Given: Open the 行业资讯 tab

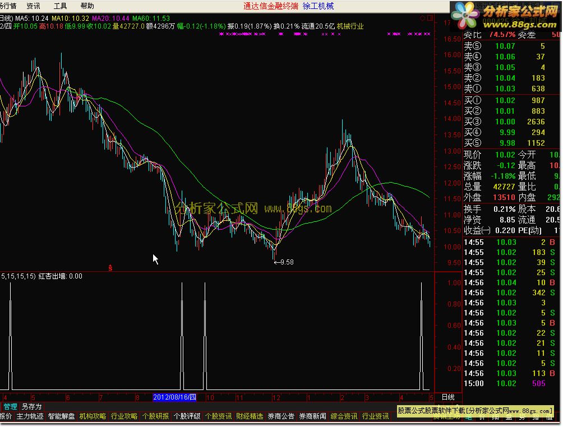Looking at the screenshot, I should pyautogui.click(x=376, y=416).
